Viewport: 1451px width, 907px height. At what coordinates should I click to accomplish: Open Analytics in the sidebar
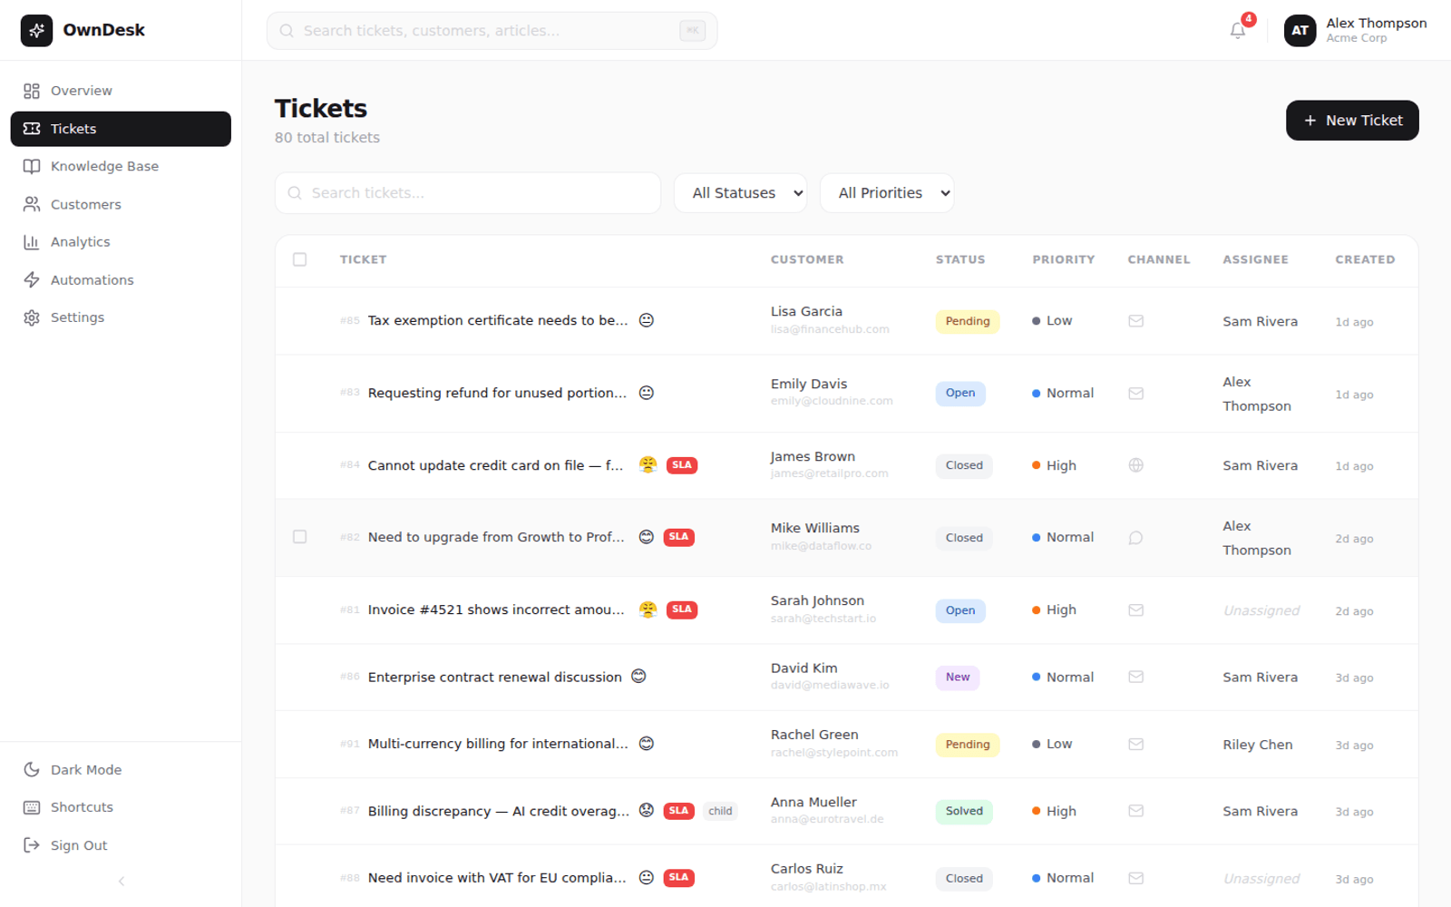(121, 242)
